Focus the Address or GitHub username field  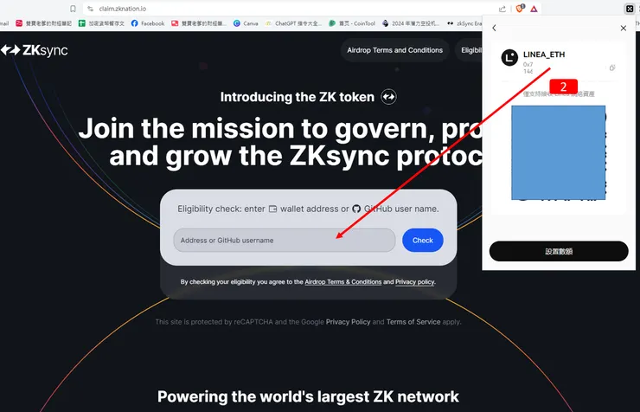coord(285,240)
